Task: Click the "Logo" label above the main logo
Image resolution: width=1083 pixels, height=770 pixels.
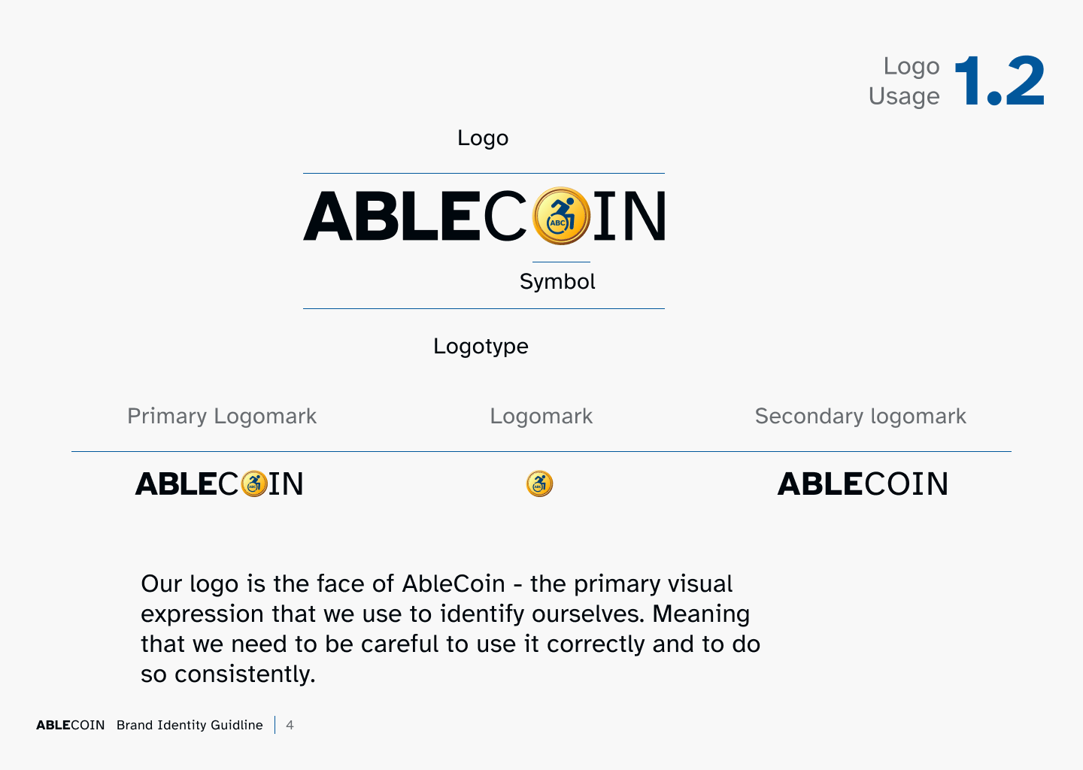Action: point(483,138)
